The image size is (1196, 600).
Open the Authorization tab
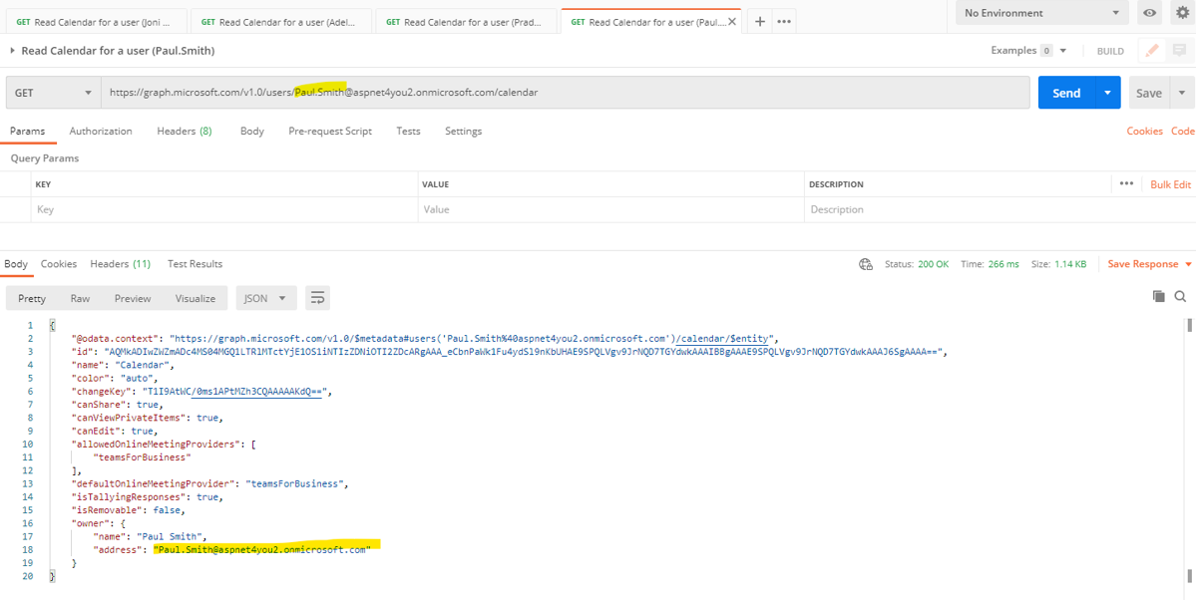(x=101, y=132)
